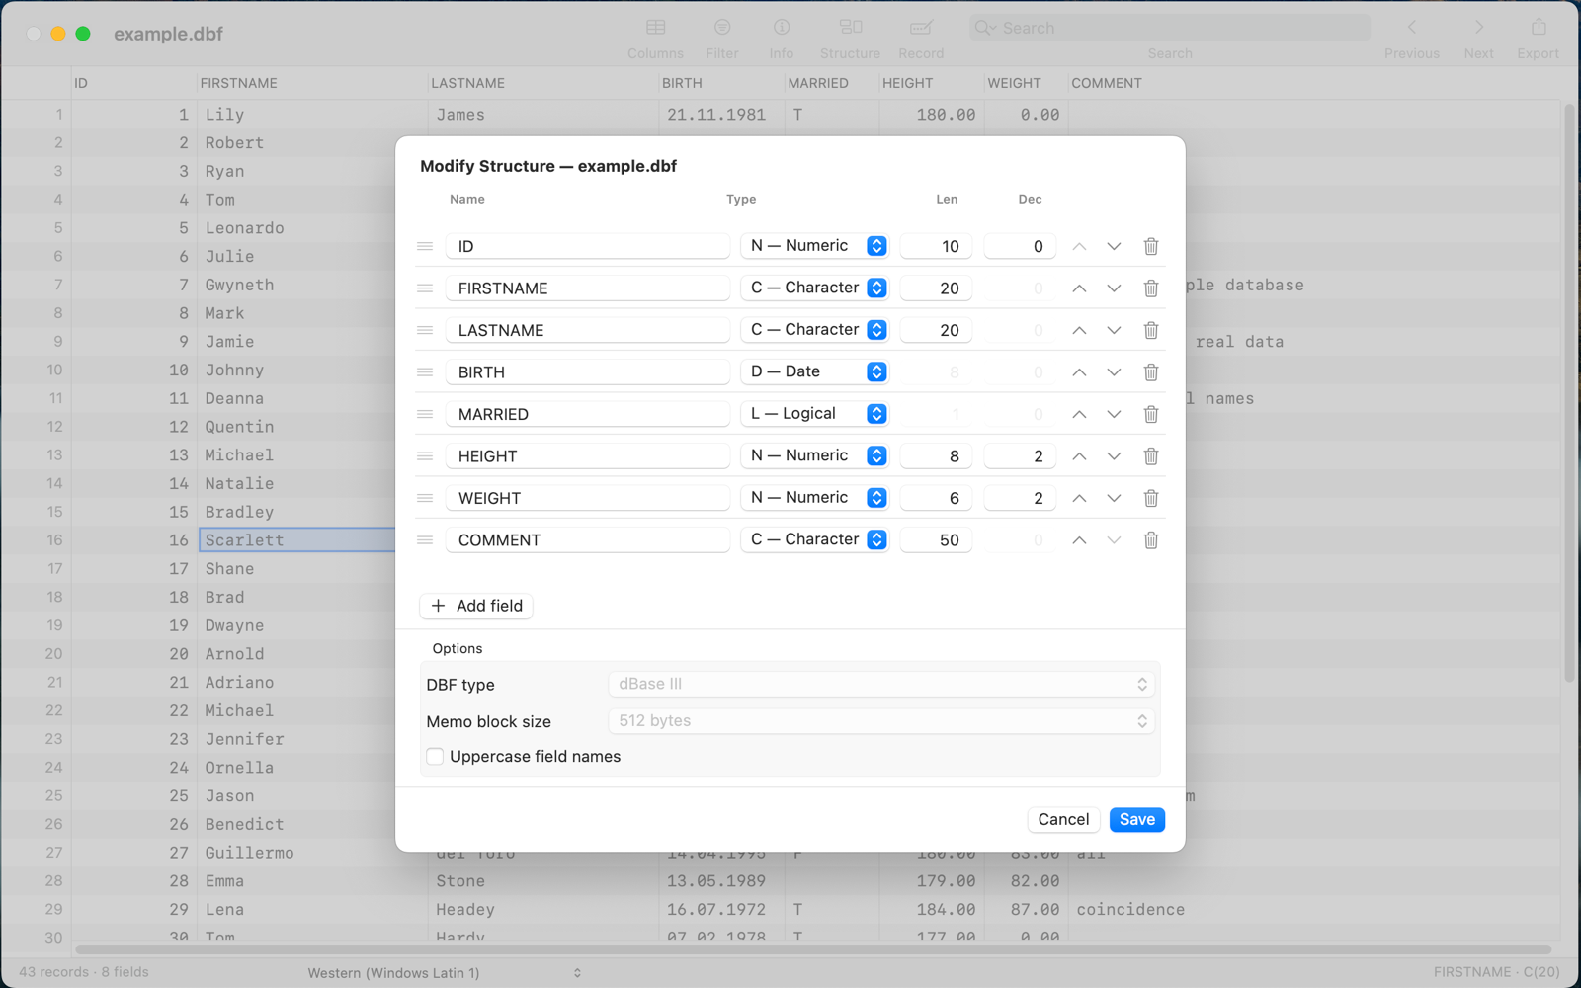Delete the WEIGHT field row
Screen dimensions: 1581x988
1151,498
